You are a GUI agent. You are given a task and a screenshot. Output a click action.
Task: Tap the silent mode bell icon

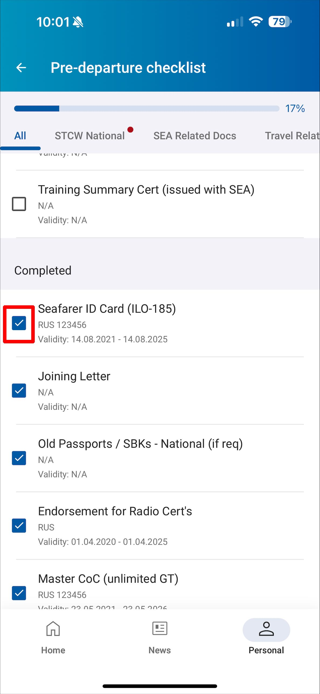pos(78,22)
